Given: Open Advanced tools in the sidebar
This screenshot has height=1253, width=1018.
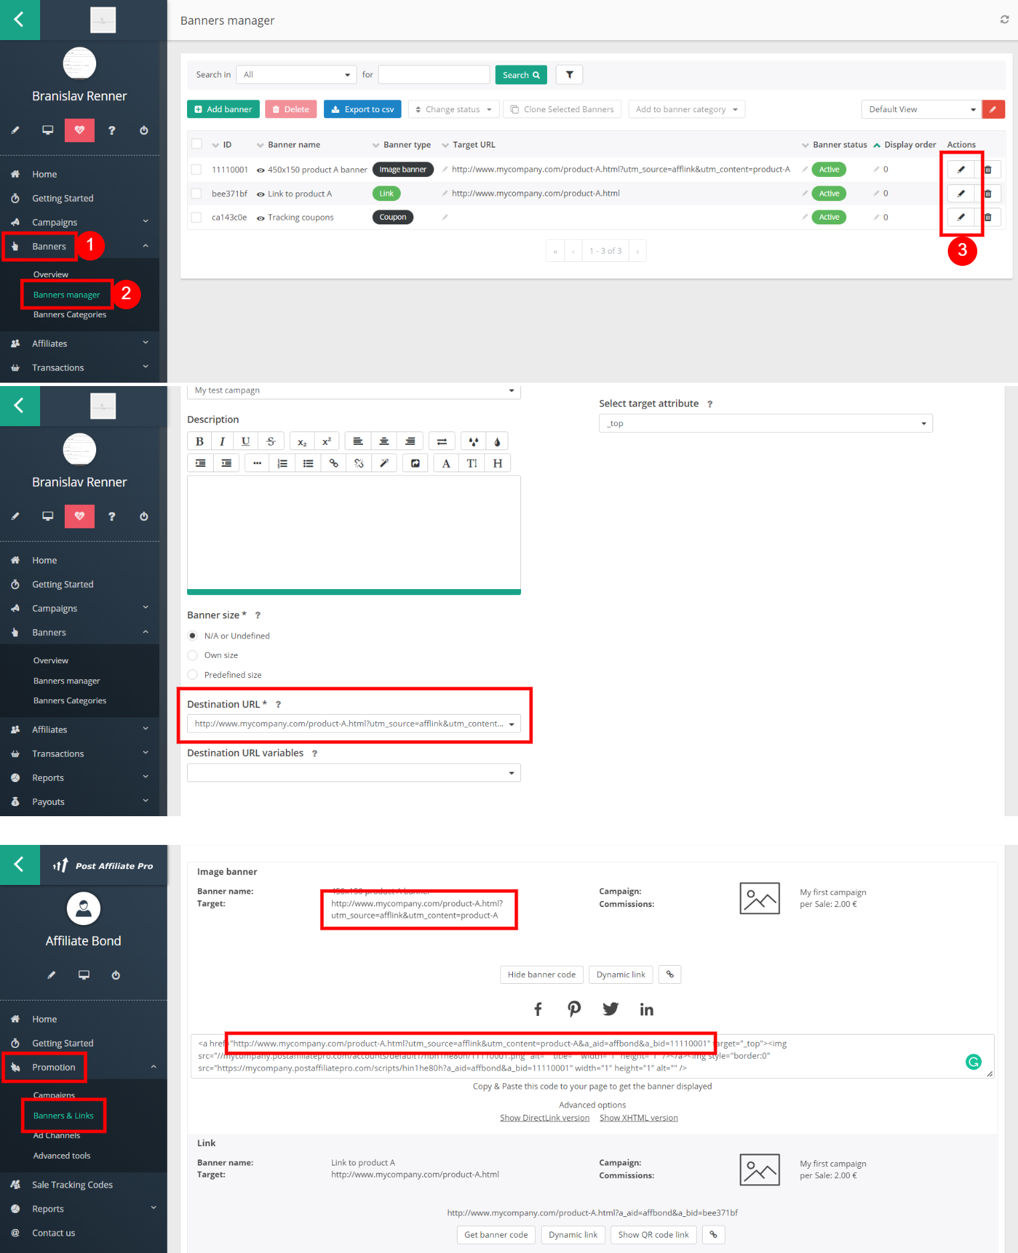Looking at the screenshot, I should tap(62, 1155).
